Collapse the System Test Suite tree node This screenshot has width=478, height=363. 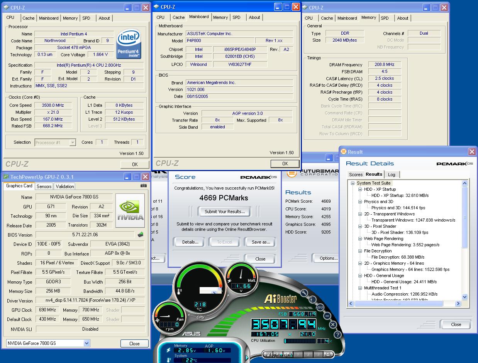point(353,183)
